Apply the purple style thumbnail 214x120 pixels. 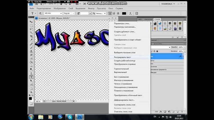coord(175,29)
